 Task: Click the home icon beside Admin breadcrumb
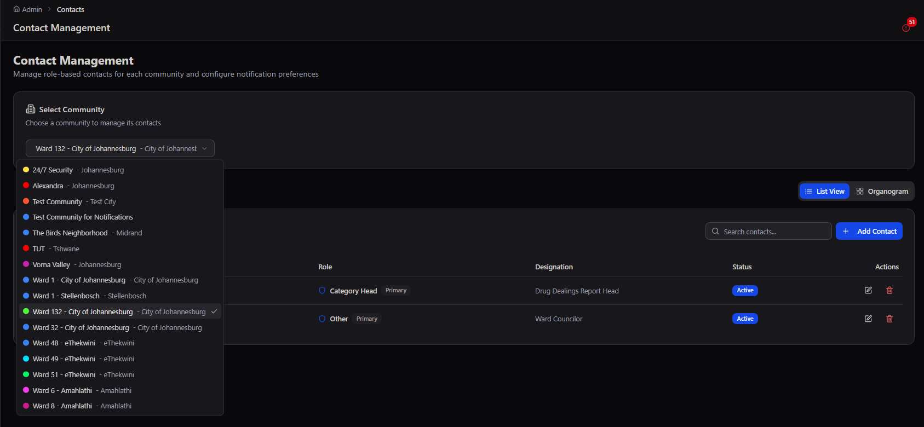[x=16, y=9]
